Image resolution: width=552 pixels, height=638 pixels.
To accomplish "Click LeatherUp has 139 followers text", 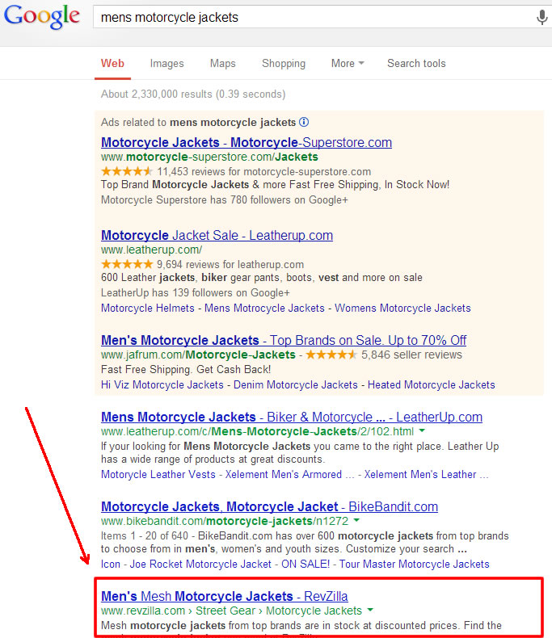I will (196, 292).
